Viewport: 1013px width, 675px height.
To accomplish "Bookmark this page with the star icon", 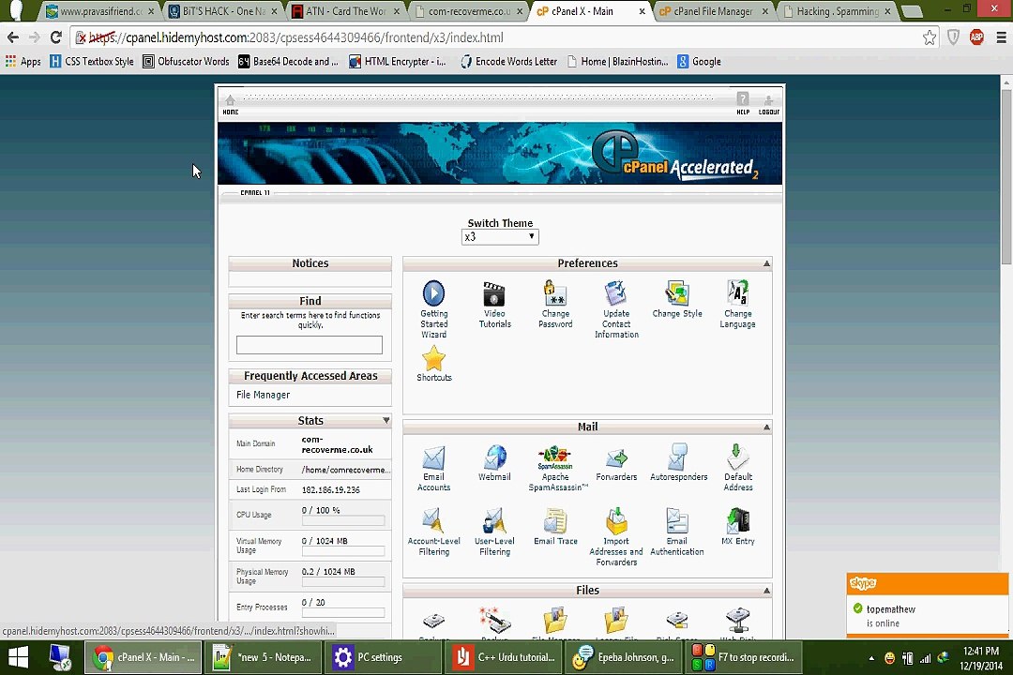I will pos(929,37).
